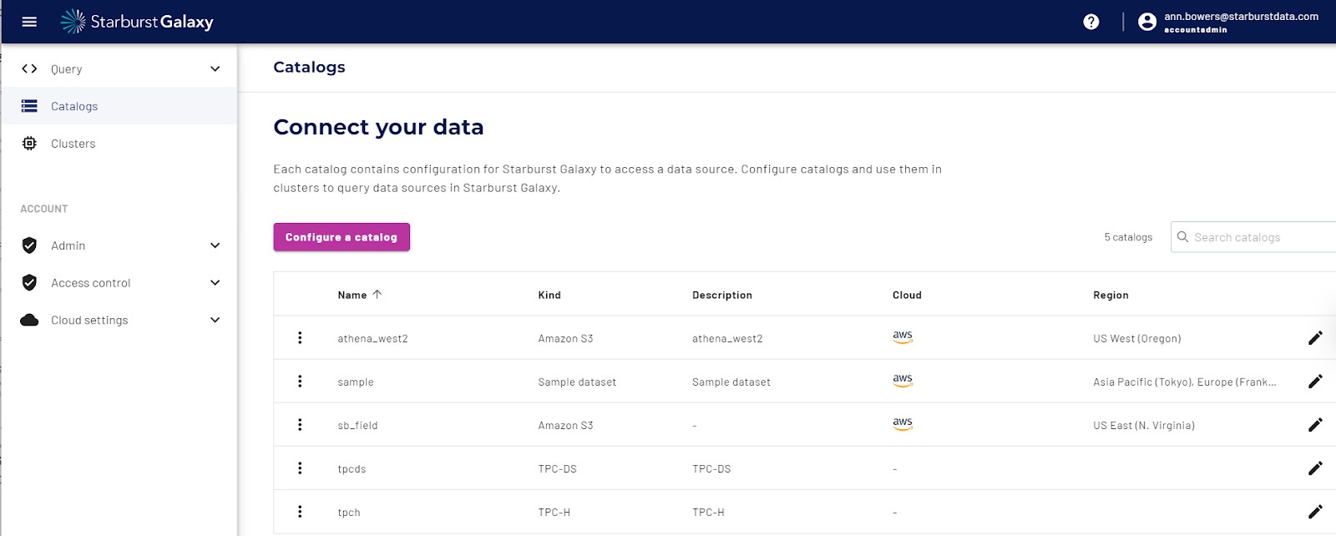1336x536 pixels.
Task: Click the search magnifier icon
Action: click(x=1182, y=237)
